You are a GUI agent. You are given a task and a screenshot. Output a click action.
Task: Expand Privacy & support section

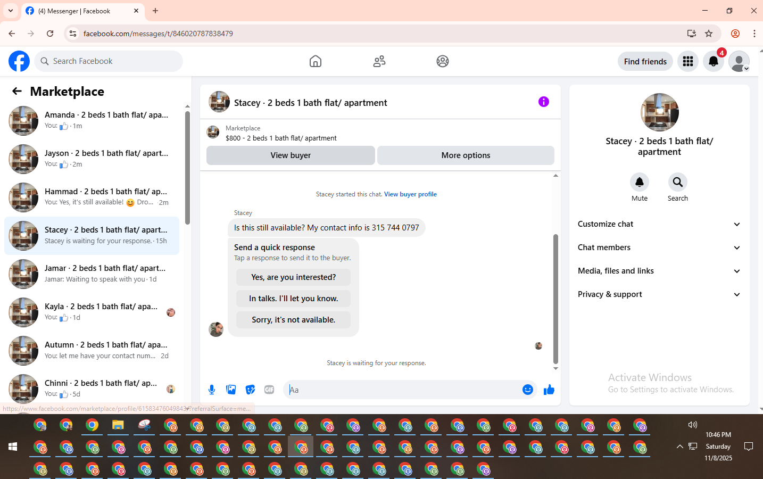click(x=659, y=294)
